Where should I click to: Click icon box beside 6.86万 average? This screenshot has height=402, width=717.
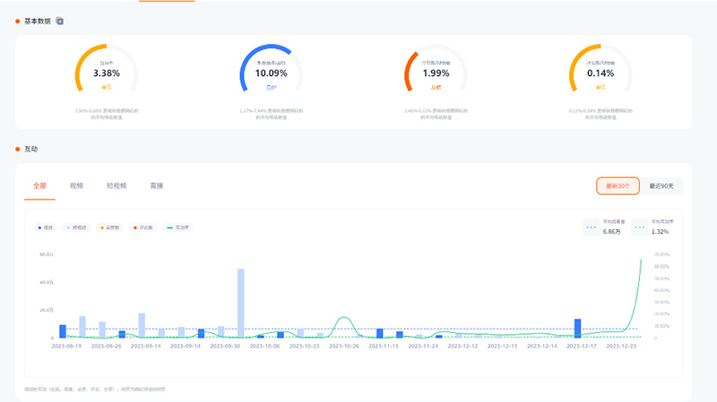click(591, 227)
